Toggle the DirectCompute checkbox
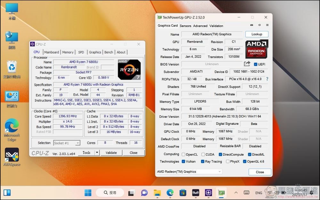Screen dimensions: 320x200 click(x=220, y=155)
